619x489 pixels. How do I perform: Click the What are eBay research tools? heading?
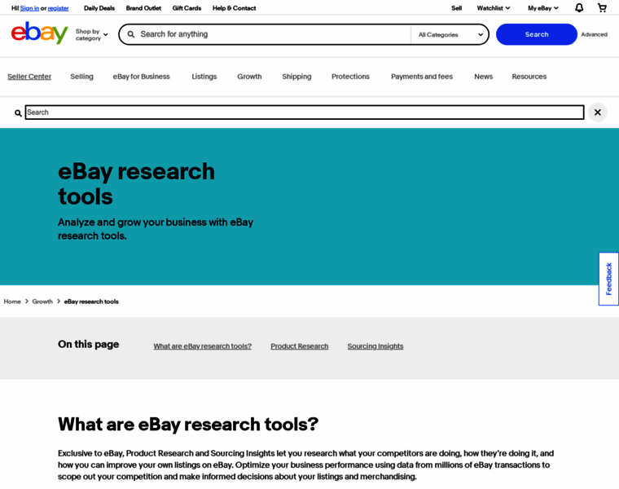pos(188,425)
